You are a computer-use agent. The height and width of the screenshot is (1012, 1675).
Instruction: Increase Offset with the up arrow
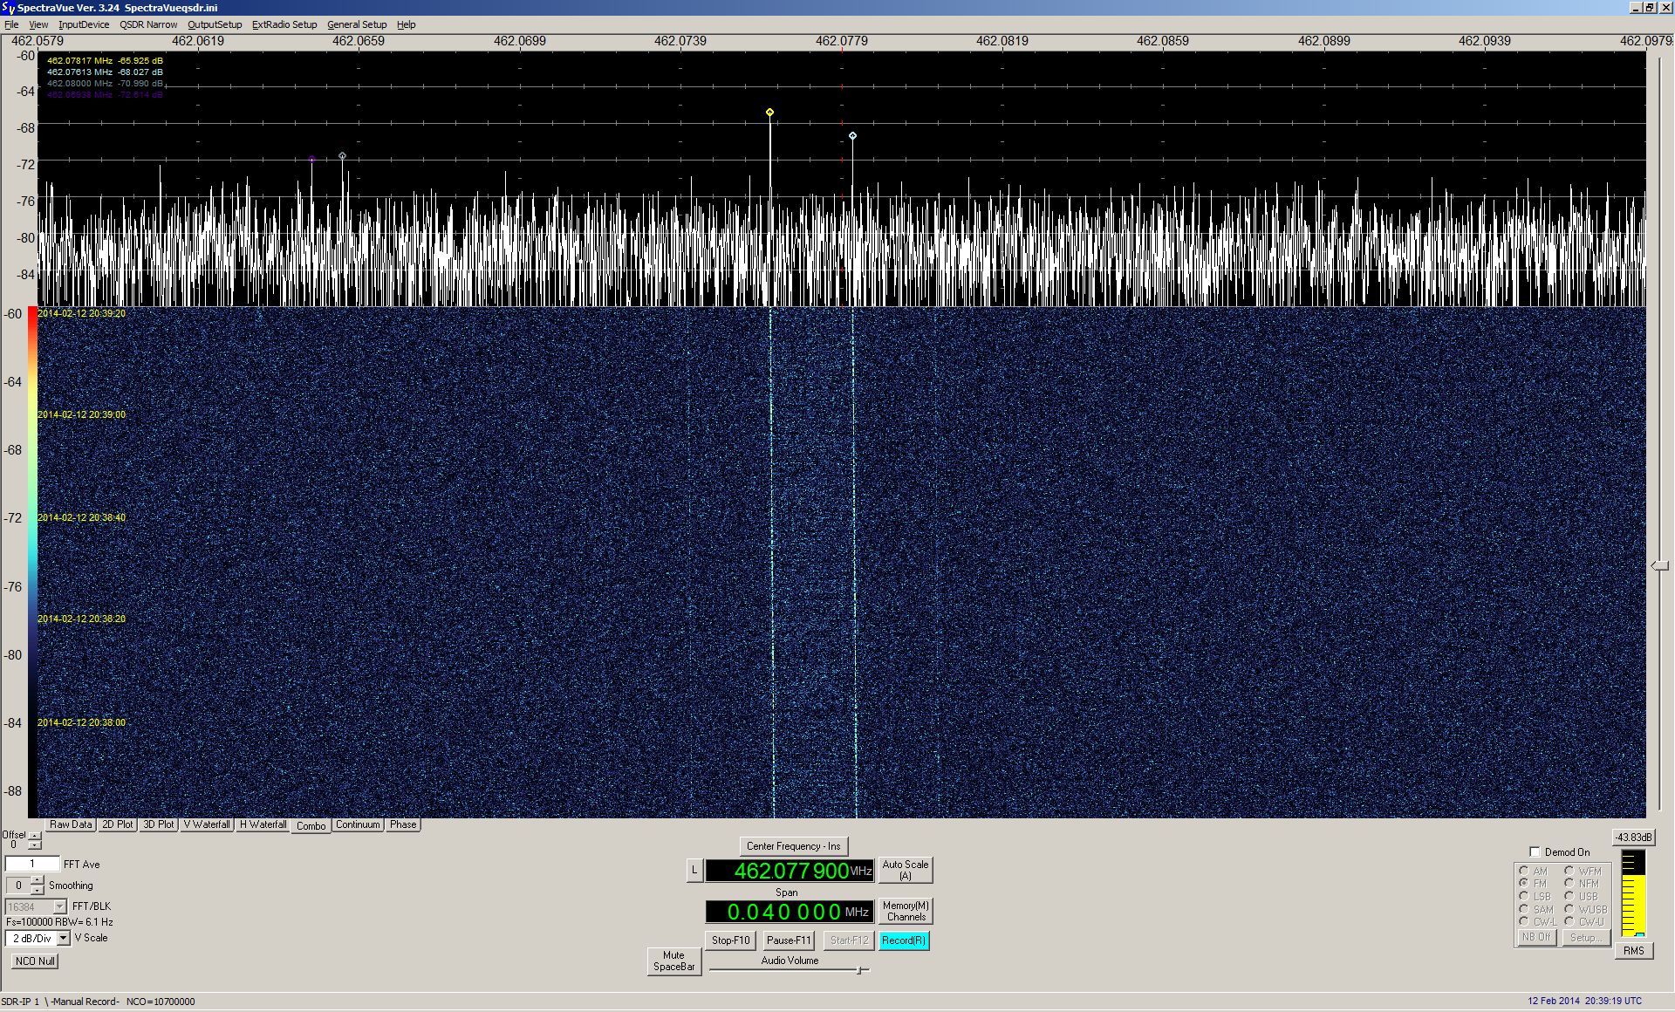(x=35, y=836)
